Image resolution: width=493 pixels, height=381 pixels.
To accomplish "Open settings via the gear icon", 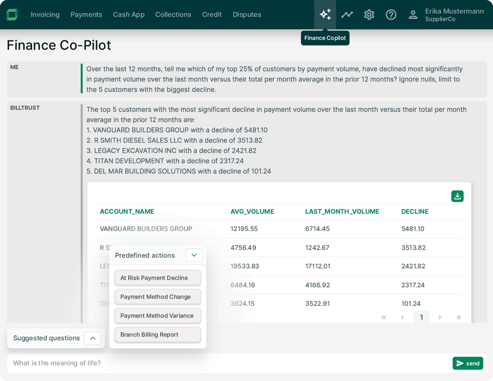I will point(369,14).
